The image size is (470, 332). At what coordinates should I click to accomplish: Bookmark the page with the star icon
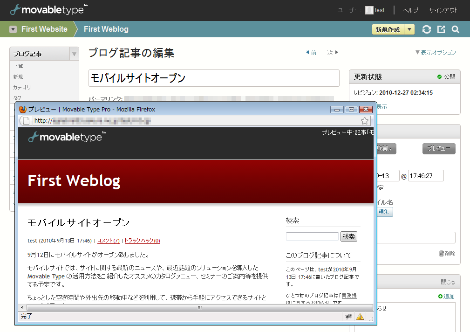tap(364, 121)
